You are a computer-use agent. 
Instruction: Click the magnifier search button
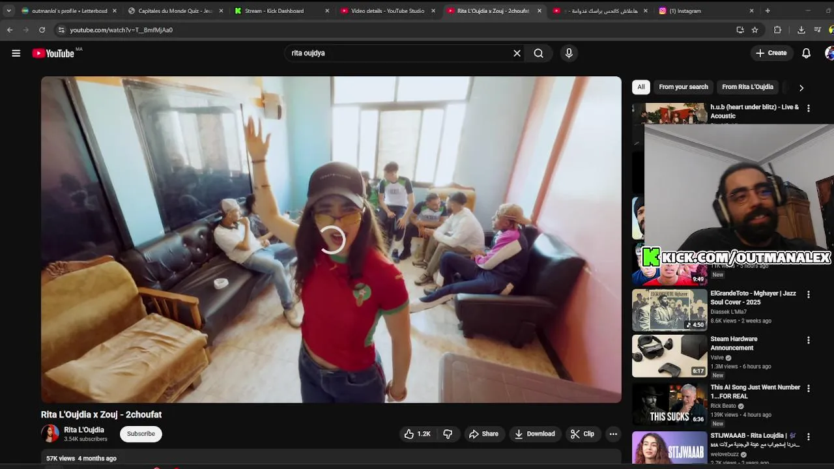click(x=538, y=53)
